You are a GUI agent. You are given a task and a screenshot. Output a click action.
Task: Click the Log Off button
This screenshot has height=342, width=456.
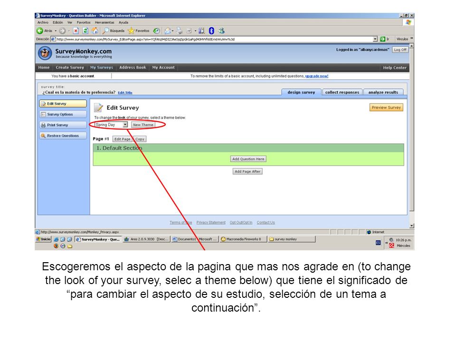click(x=400, y=50)
